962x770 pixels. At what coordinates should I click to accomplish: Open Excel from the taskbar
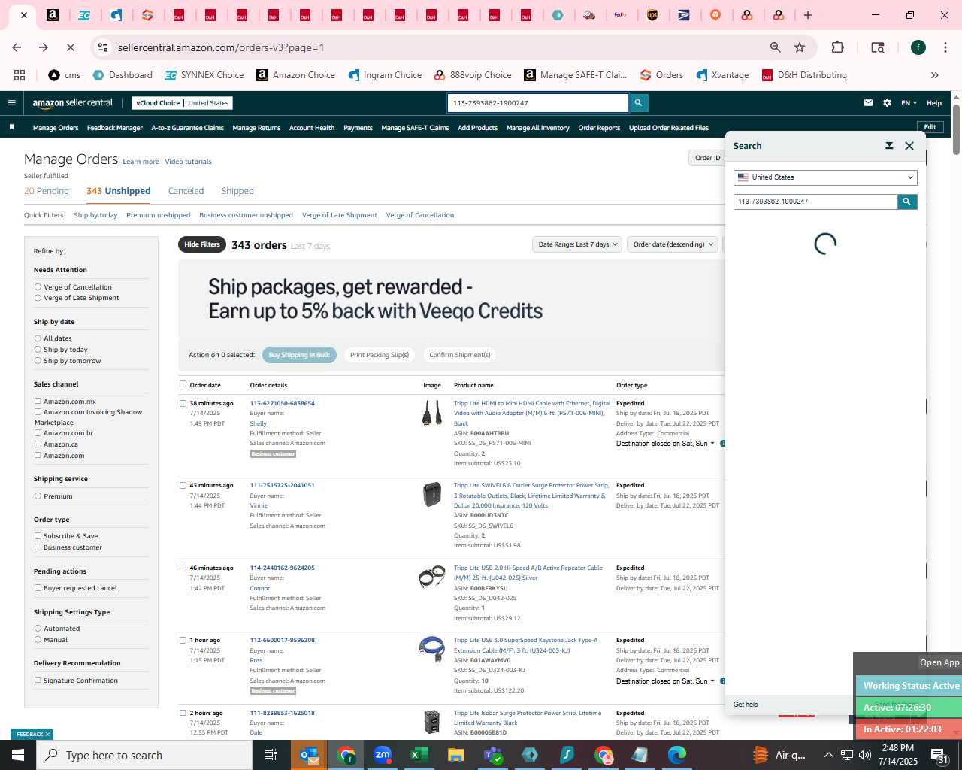419,755
